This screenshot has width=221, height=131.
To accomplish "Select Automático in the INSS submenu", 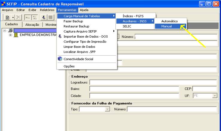I will point(169,21).
